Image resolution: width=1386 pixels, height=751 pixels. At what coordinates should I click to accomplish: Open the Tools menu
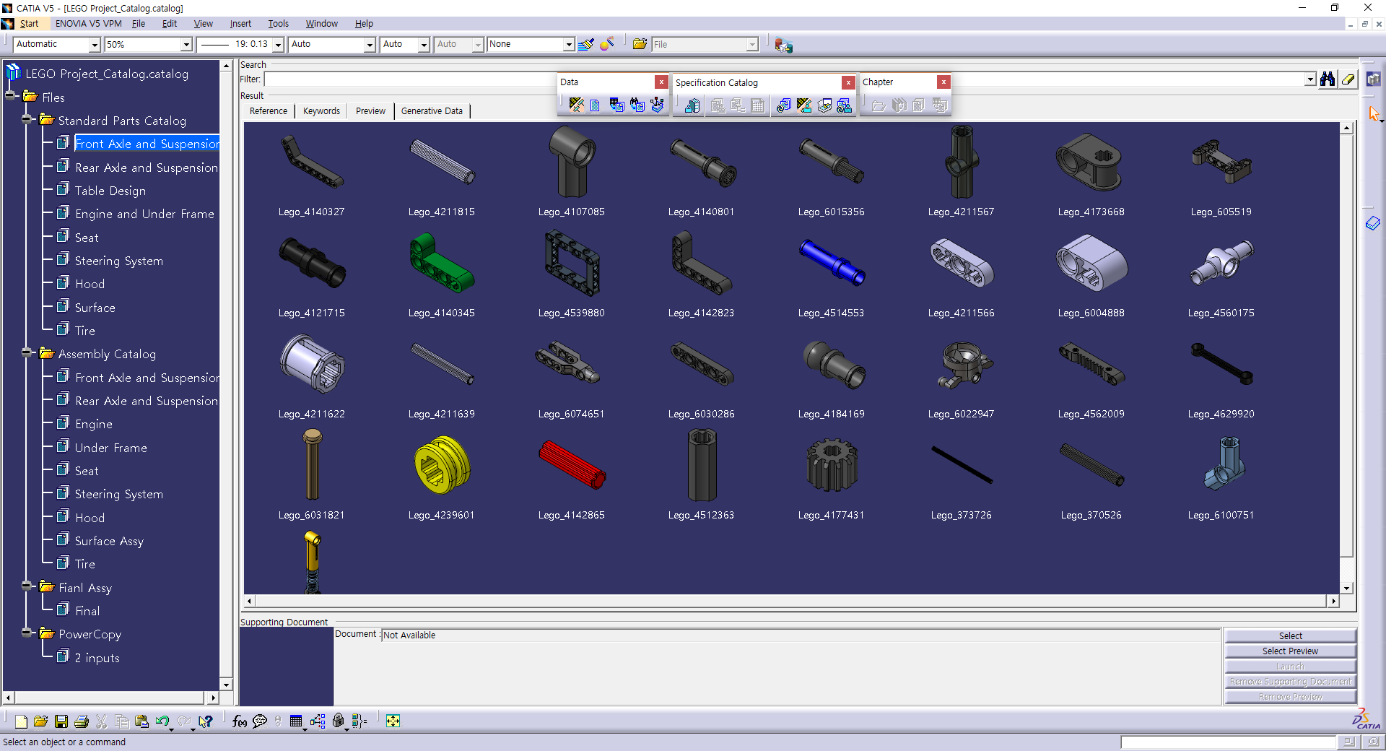click(x=278, y=24)
